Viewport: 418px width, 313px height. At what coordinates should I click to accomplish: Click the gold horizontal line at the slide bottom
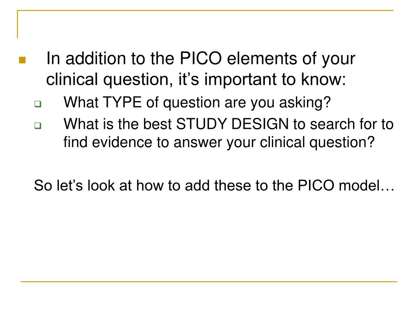(209, 281)
